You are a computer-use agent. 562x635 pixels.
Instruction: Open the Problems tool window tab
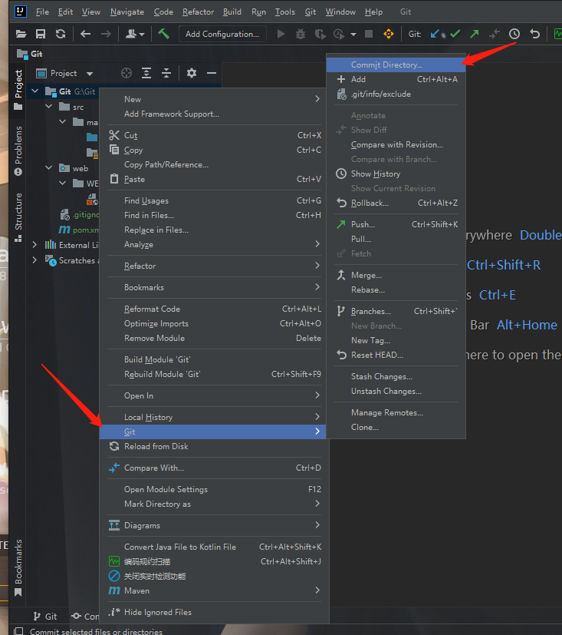[x=18, y=150]
